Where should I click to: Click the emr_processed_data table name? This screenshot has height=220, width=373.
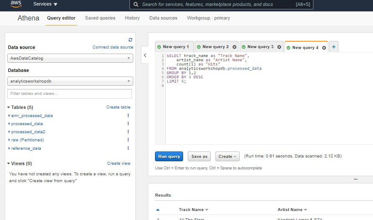(x=32, y=116)
